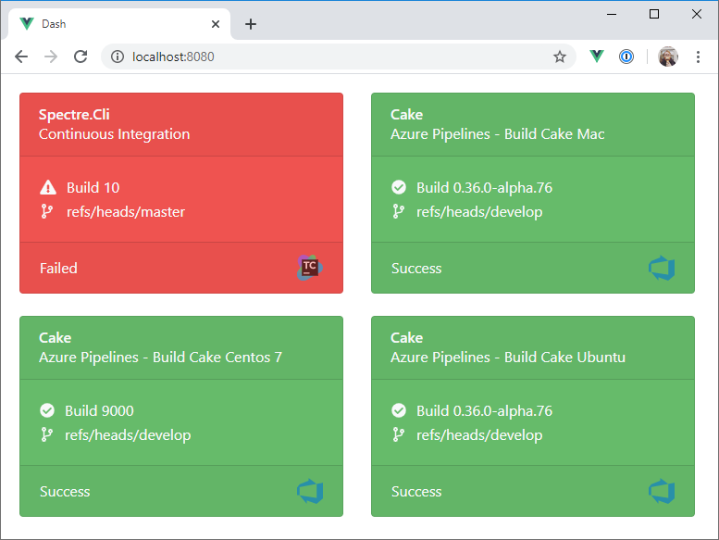This screenshot has width=719, height=540.
Task: Open the Chrome profile avatar
Action: 668,57
